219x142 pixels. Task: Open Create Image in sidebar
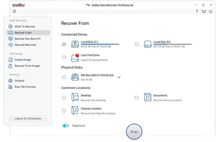point(28,60)
